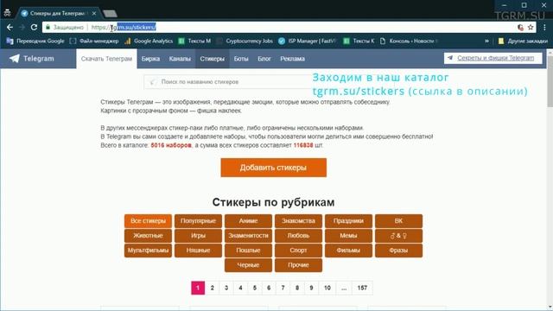Select Черные category
The image size is (553, 311).
(248, 265)
